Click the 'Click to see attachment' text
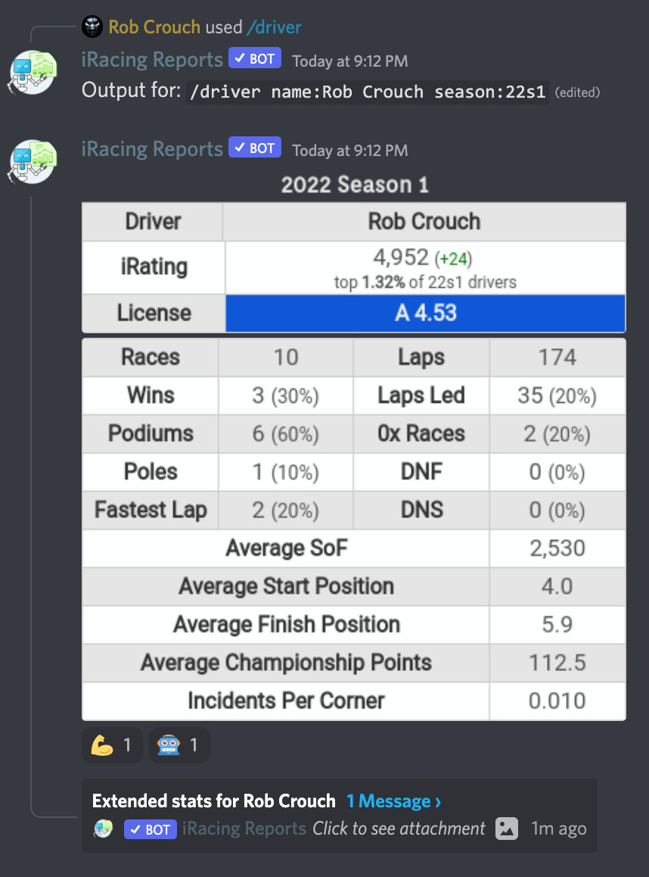 (x=399, y=829)
